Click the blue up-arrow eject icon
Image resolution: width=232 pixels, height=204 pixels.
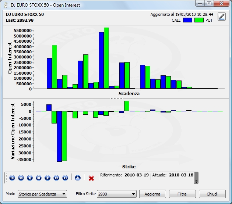coord(78,178)
